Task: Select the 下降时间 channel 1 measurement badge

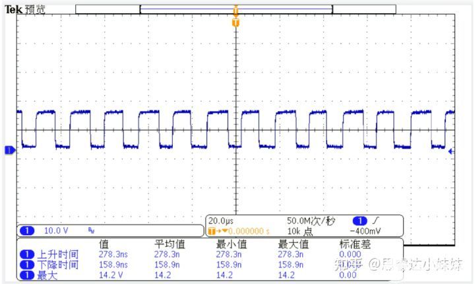Action: coord(27,265)
